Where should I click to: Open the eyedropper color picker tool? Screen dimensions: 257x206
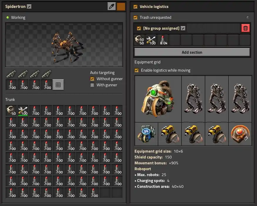112,6
